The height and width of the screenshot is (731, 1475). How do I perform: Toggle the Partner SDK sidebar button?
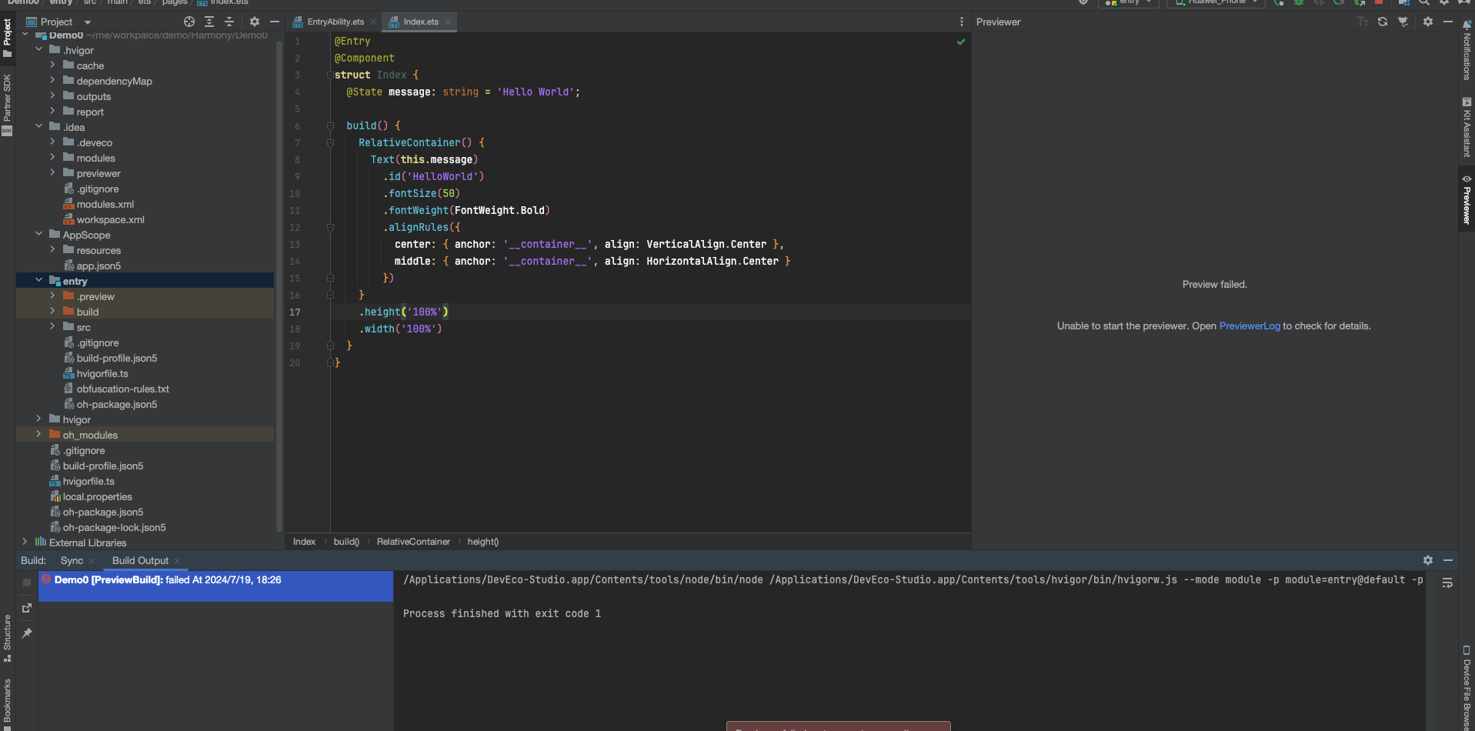coord(7,105)
